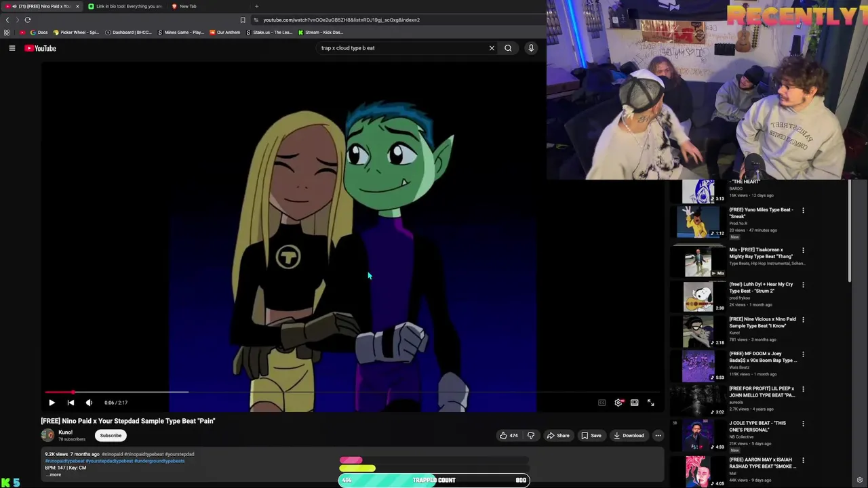Open the bookmarks bar apps grid icon
The height and width of the screenshot is (488, 868).
(x=7, y=33)
